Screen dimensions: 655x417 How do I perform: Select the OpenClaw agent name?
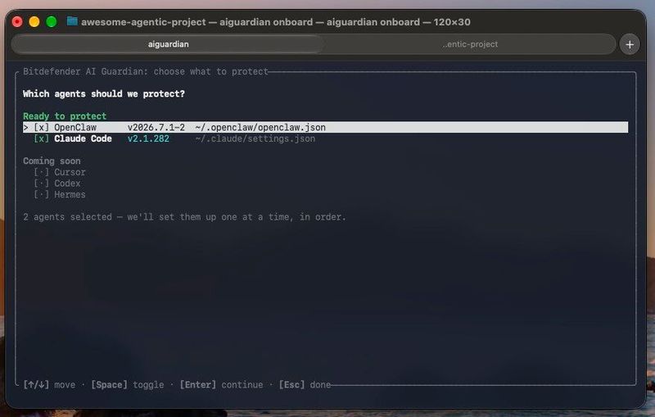(x=75, y=128)
